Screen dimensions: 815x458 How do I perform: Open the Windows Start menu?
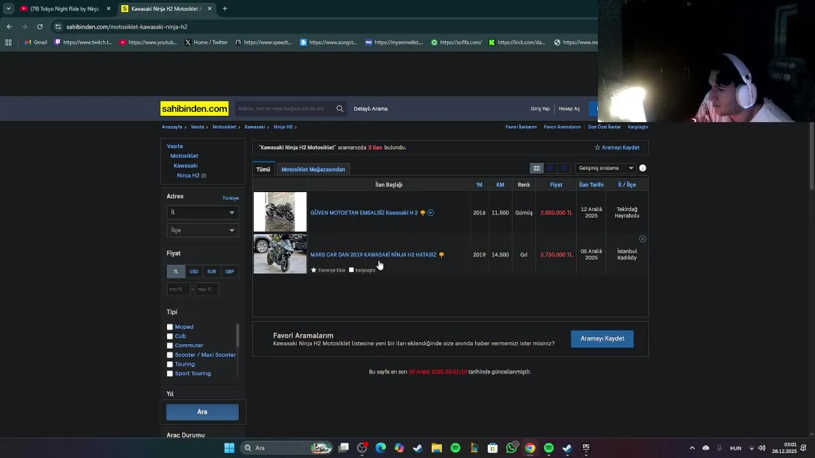point(229,448)
